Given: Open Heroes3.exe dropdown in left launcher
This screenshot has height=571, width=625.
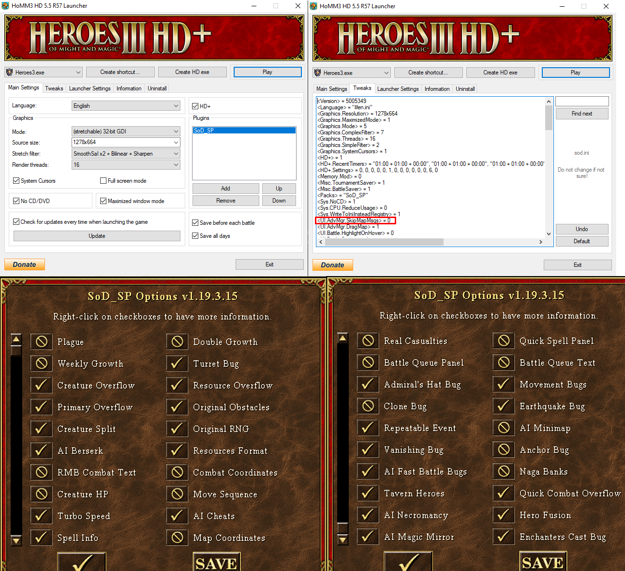Looking at the screenshot, I should pyautogui.click(x=44, y=73).
